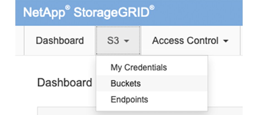Viewport: 258px width, 115px height.
Task: Click the Dashboard page heading
Action: (x=64, y=82)
